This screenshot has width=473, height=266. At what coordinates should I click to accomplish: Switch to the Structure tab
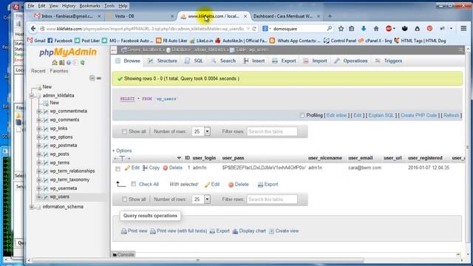pyautogui.click(x=163, y=61)
